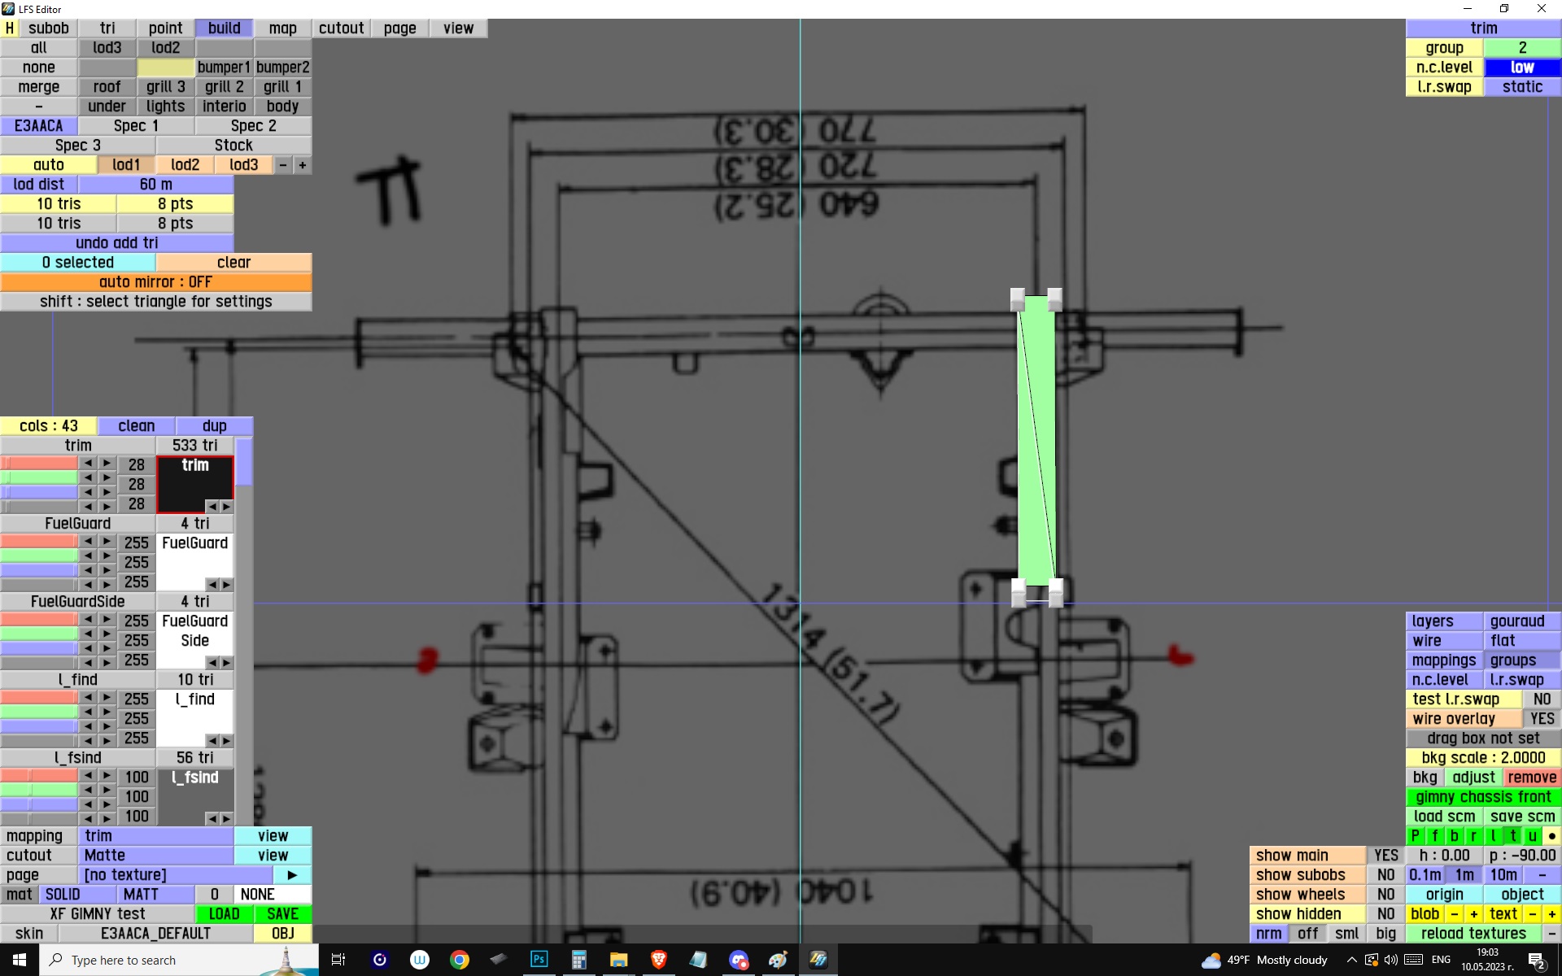Click plus button next to lod3
Image resolution: width=1562 pixels, height=976 pixels.
coord(302,164)
